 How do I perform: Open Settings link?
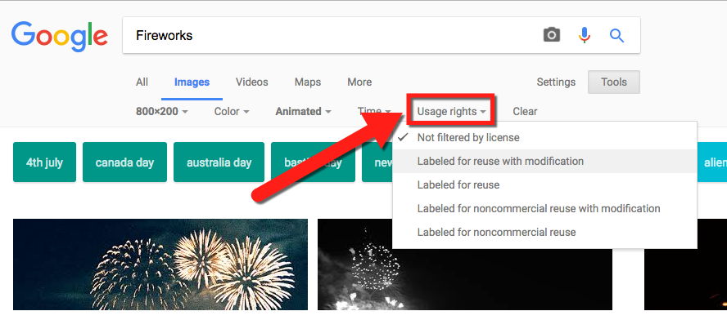[x=556, y=82]
